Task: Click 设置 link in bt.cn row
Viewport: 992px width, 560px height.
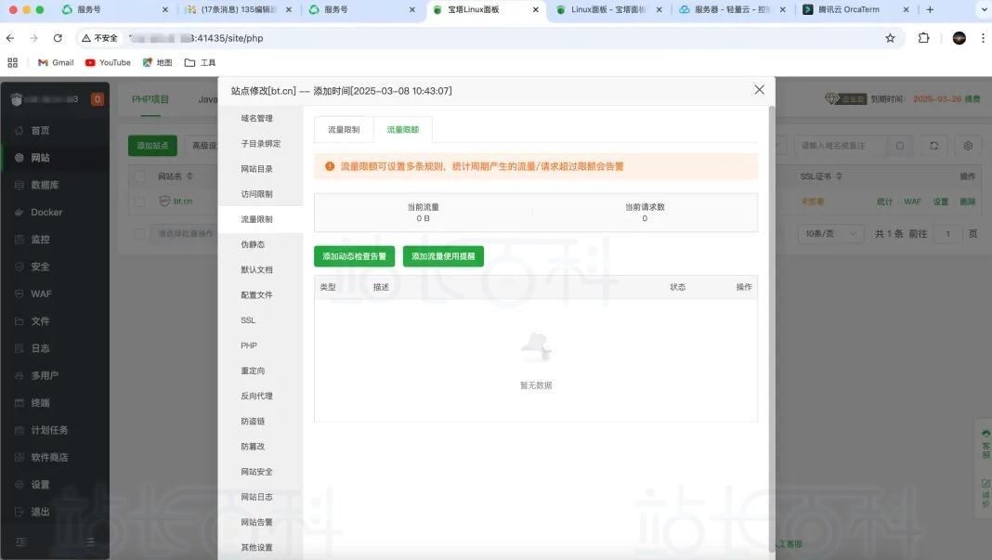Action: click(941, 202)
